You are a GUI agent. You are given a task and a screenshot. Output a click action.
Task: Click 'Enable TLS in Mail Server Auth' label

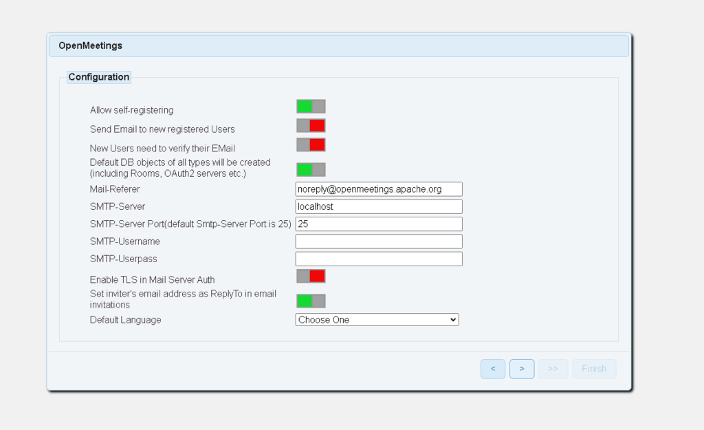pyautogui.click(x=152, y=279)
